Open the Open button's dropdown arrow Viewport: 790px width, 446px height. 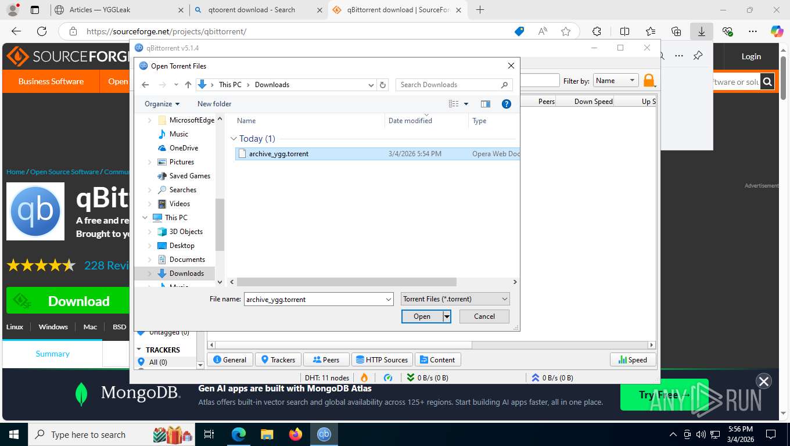(x=447, y=316)
